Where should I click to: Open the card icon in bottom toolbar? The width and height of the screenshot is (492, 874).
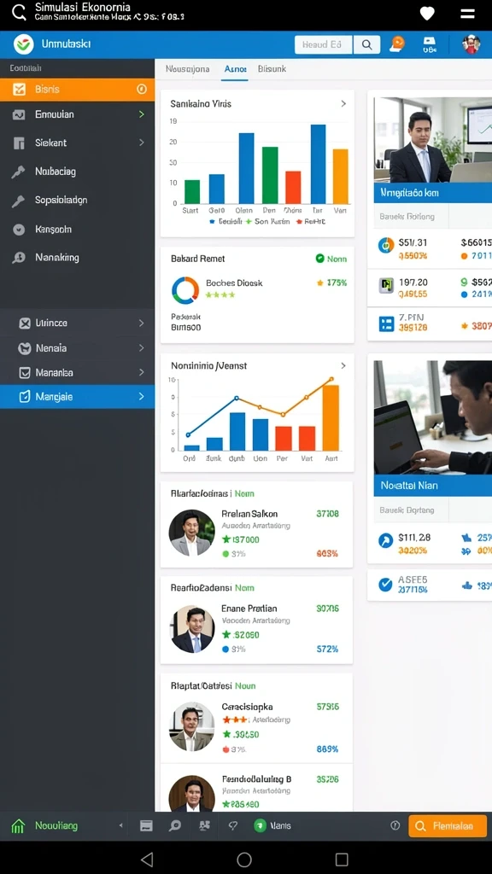tap(146, 826)
